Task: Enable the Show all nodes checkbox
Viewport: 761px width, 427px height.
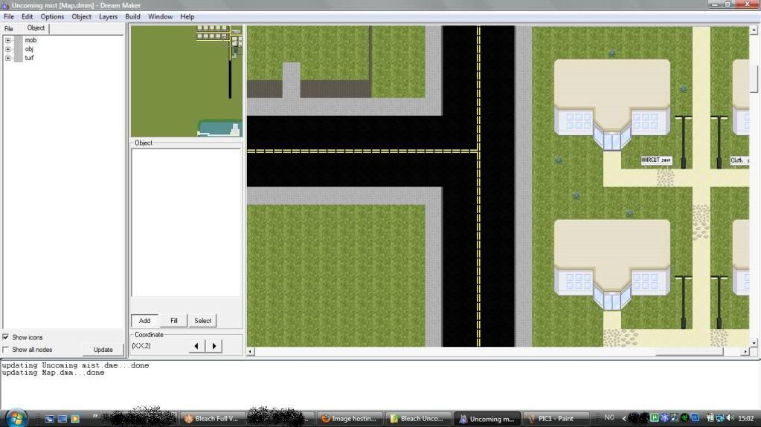Action: pyautogui.click(x=7, y=350)
